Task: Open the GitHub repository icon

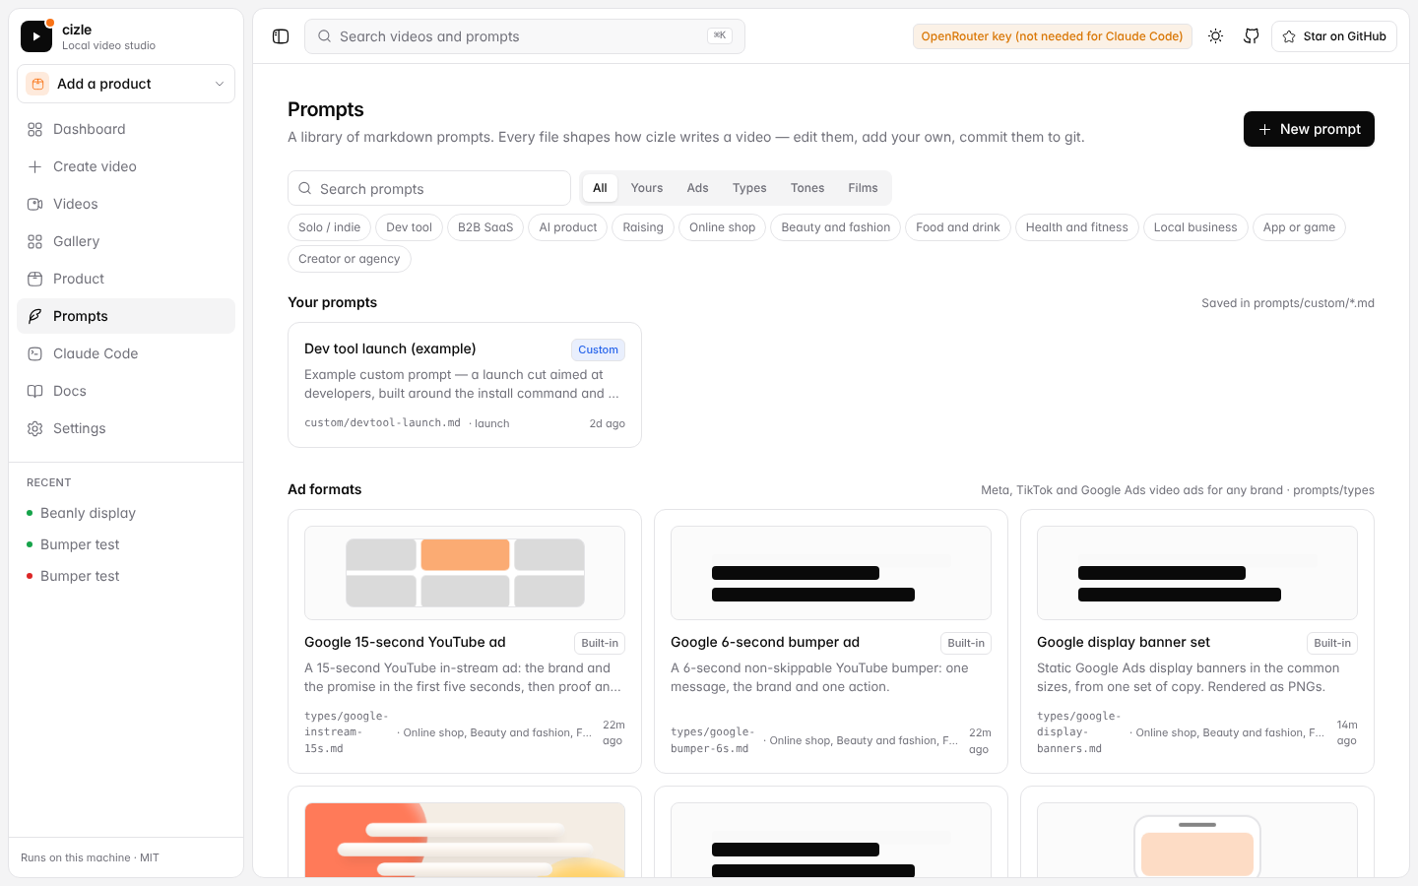Action: [1252, 36]
